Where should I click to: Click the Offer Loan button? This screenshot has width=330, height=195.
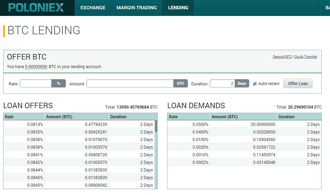click(x=298, y=83)
